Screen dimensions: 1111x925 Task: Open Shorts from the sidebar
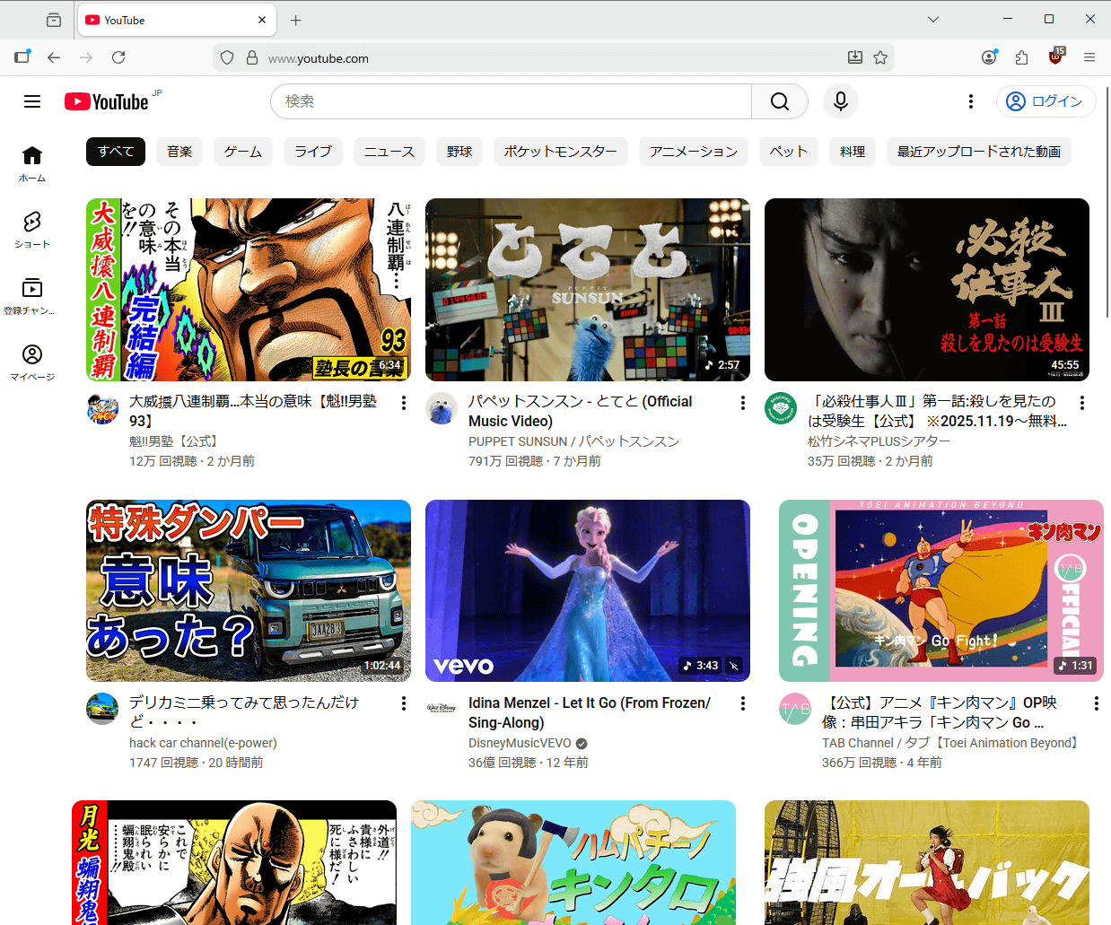[x=32, y=229]
